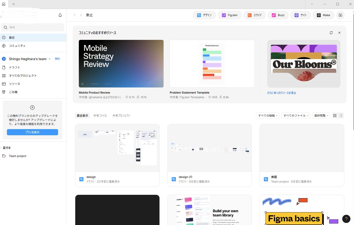This screenshot has height=225, width=354.
Task: Click the プランを表示 upgrade button
Action: point(33,132)
